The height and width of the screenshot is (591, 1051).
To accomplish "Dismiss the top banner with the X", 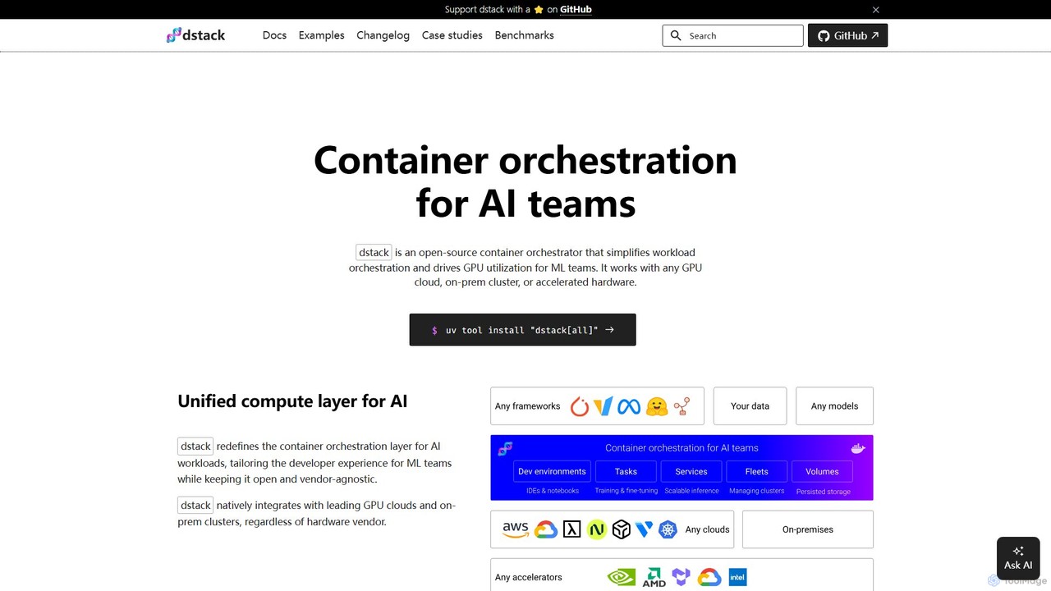I will [x=875, y=10].
